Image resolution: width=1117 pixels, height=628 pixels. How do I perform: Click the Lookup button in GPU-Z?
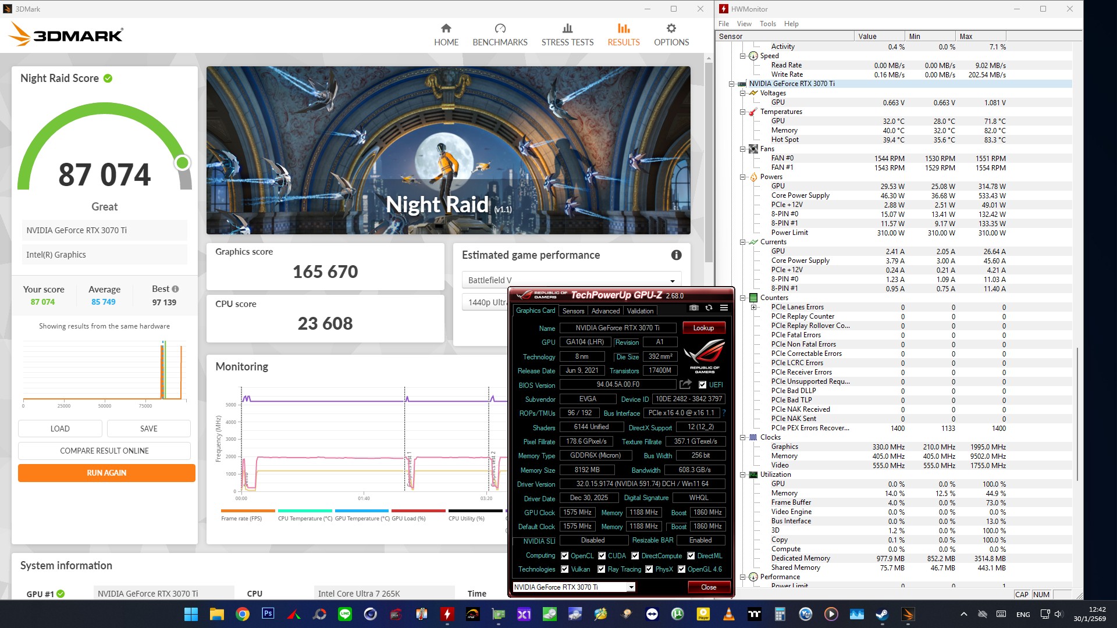click(703, 328)
